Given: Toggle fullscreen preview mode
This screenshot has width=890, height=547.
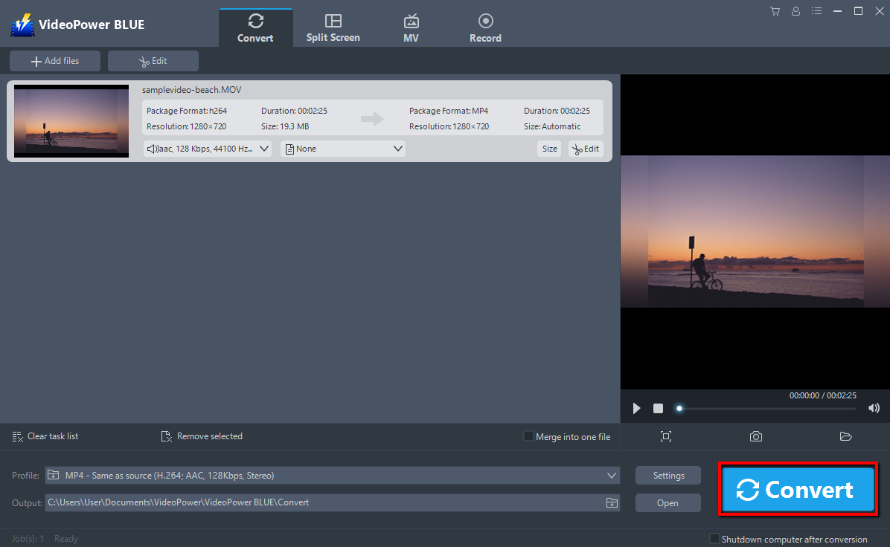Looking at the screenshot, I should point(666,436).
